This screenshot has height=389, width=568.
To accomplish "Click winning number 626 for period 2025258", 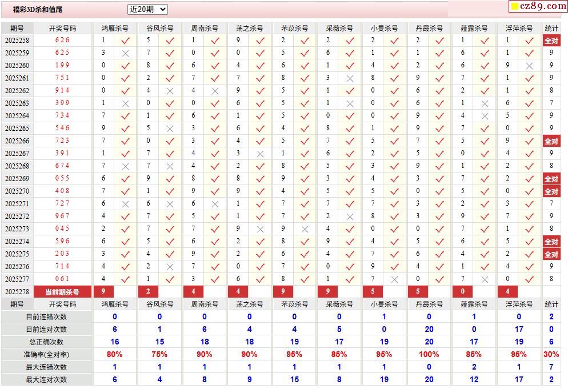I will [x=62, y=41].
